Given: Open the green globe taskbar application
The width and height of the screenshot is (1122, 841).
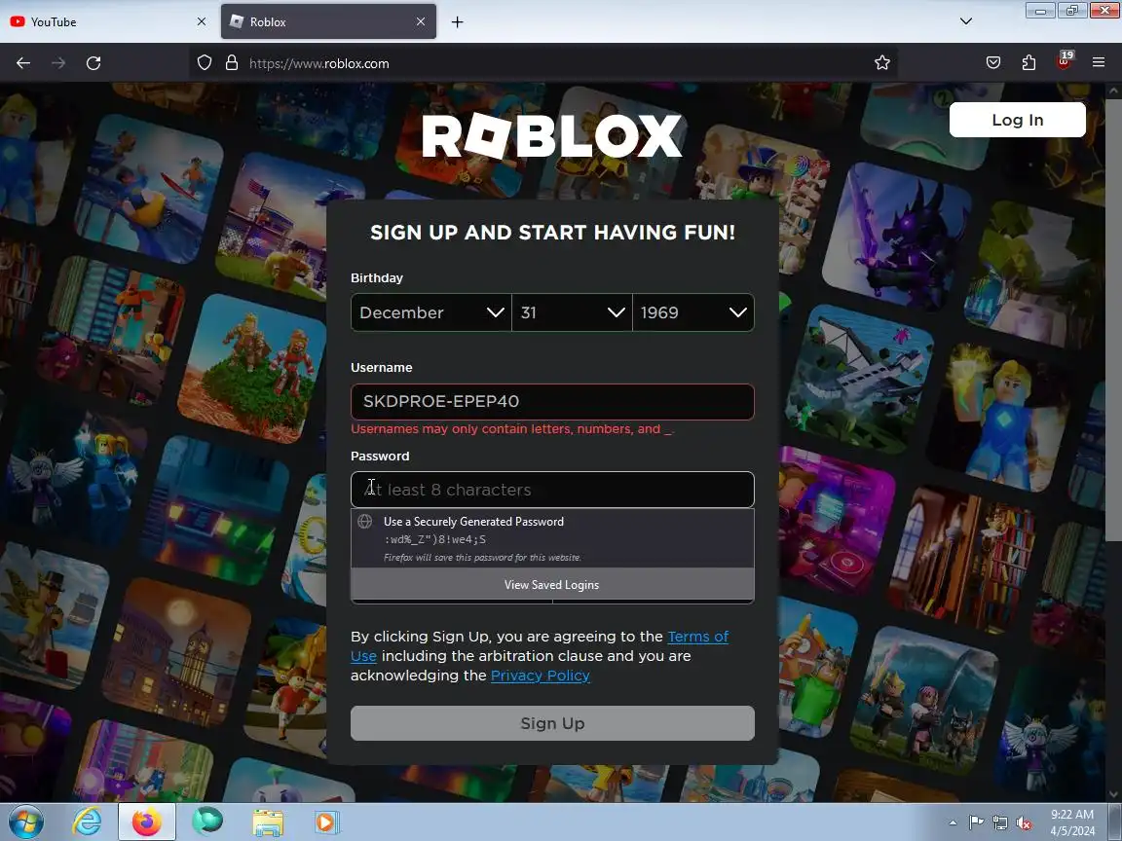Looking at the screenshot, I should click(207, 822).
